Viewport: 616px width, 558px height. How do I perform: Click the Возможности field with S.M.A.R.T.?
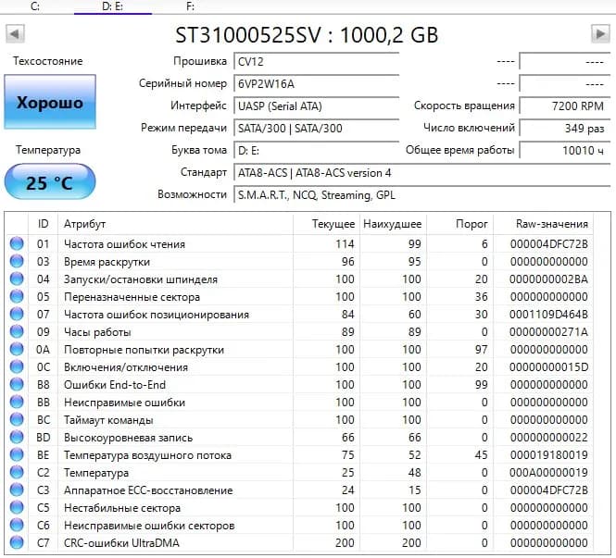421,195
